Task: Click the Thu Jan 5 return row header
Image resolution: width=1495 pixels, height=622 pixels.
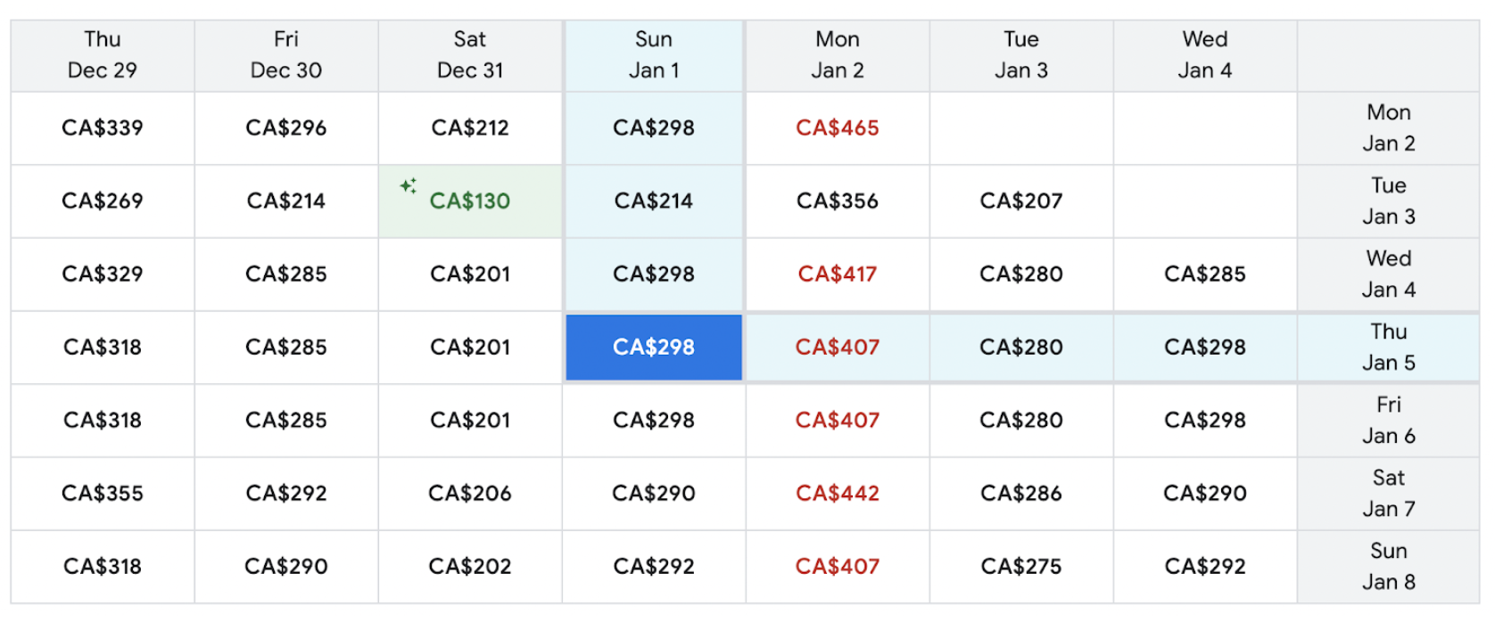Action: point(1389,348)
